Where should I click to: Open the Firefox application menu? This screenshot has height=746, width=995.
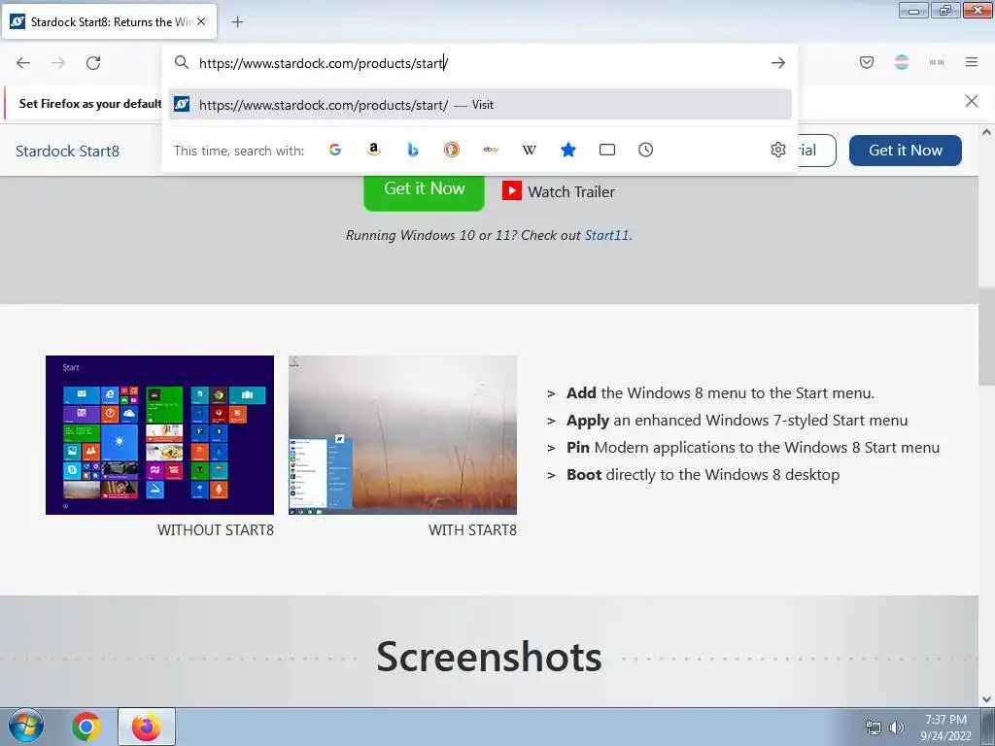pos(972,62)
